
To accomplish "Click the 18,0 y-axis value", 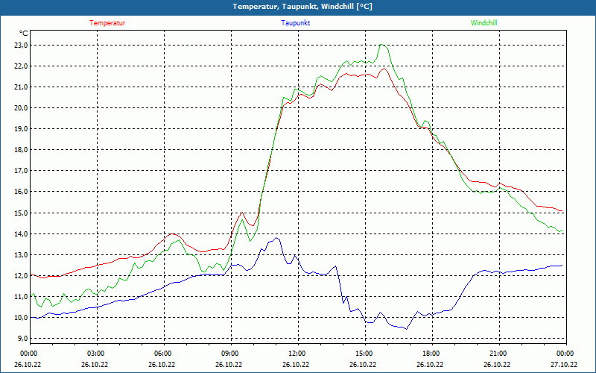I will click(x=21, y=150).
